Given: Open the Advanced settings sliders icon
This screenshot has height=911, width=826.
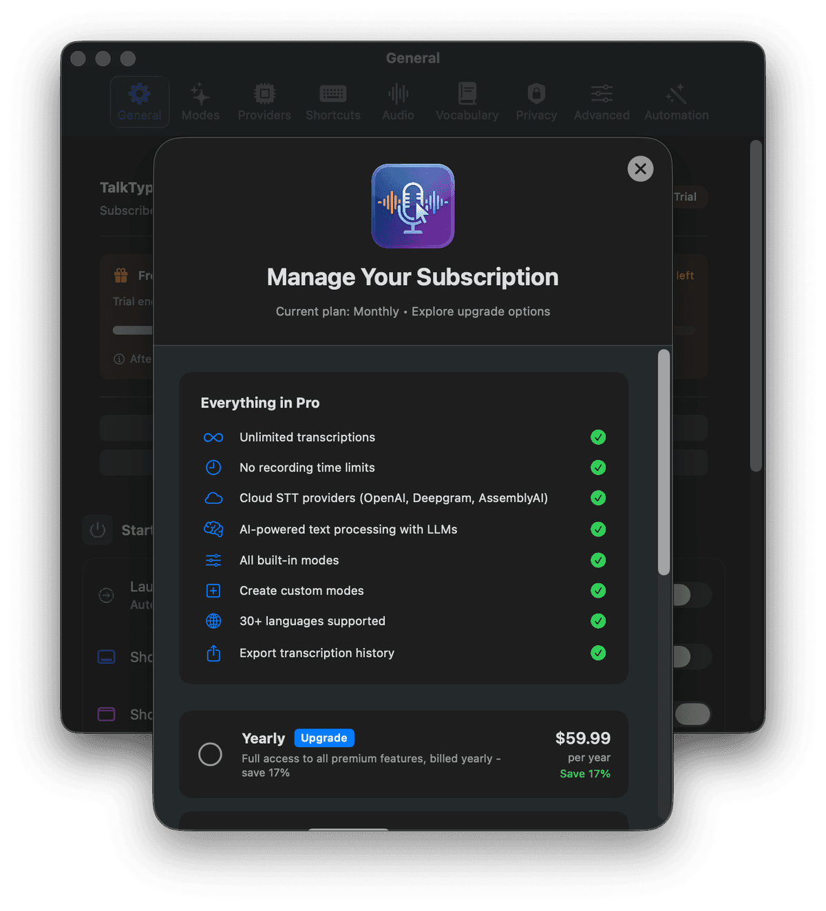Looking at the screenshot, I should (600, 92).
